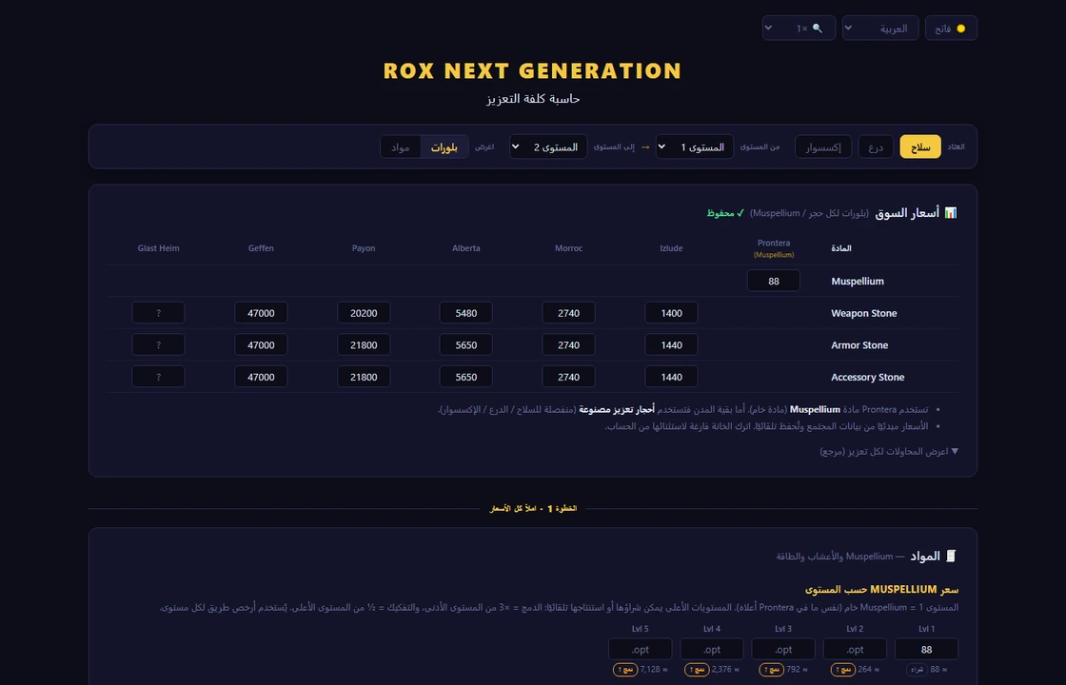
Task: Click the Lvl 5 optional price field
Action: (x=640, y=649)
